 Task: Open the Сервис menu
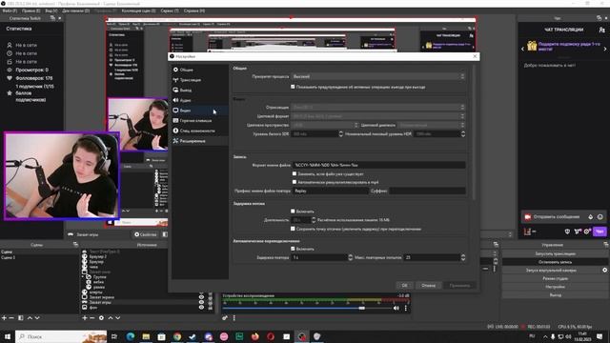click(x=170, y=10)
